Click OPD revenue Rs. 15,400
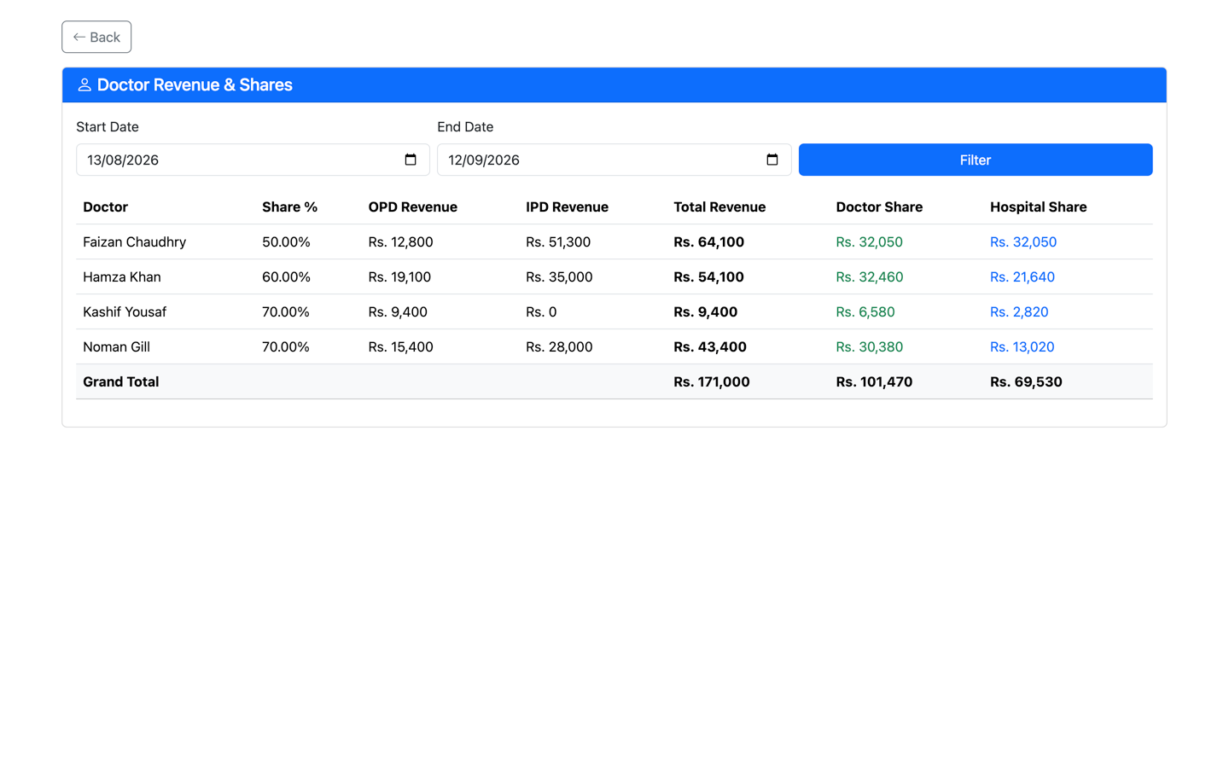Screen dimensions: 1229x768 [x=400, y=346]
